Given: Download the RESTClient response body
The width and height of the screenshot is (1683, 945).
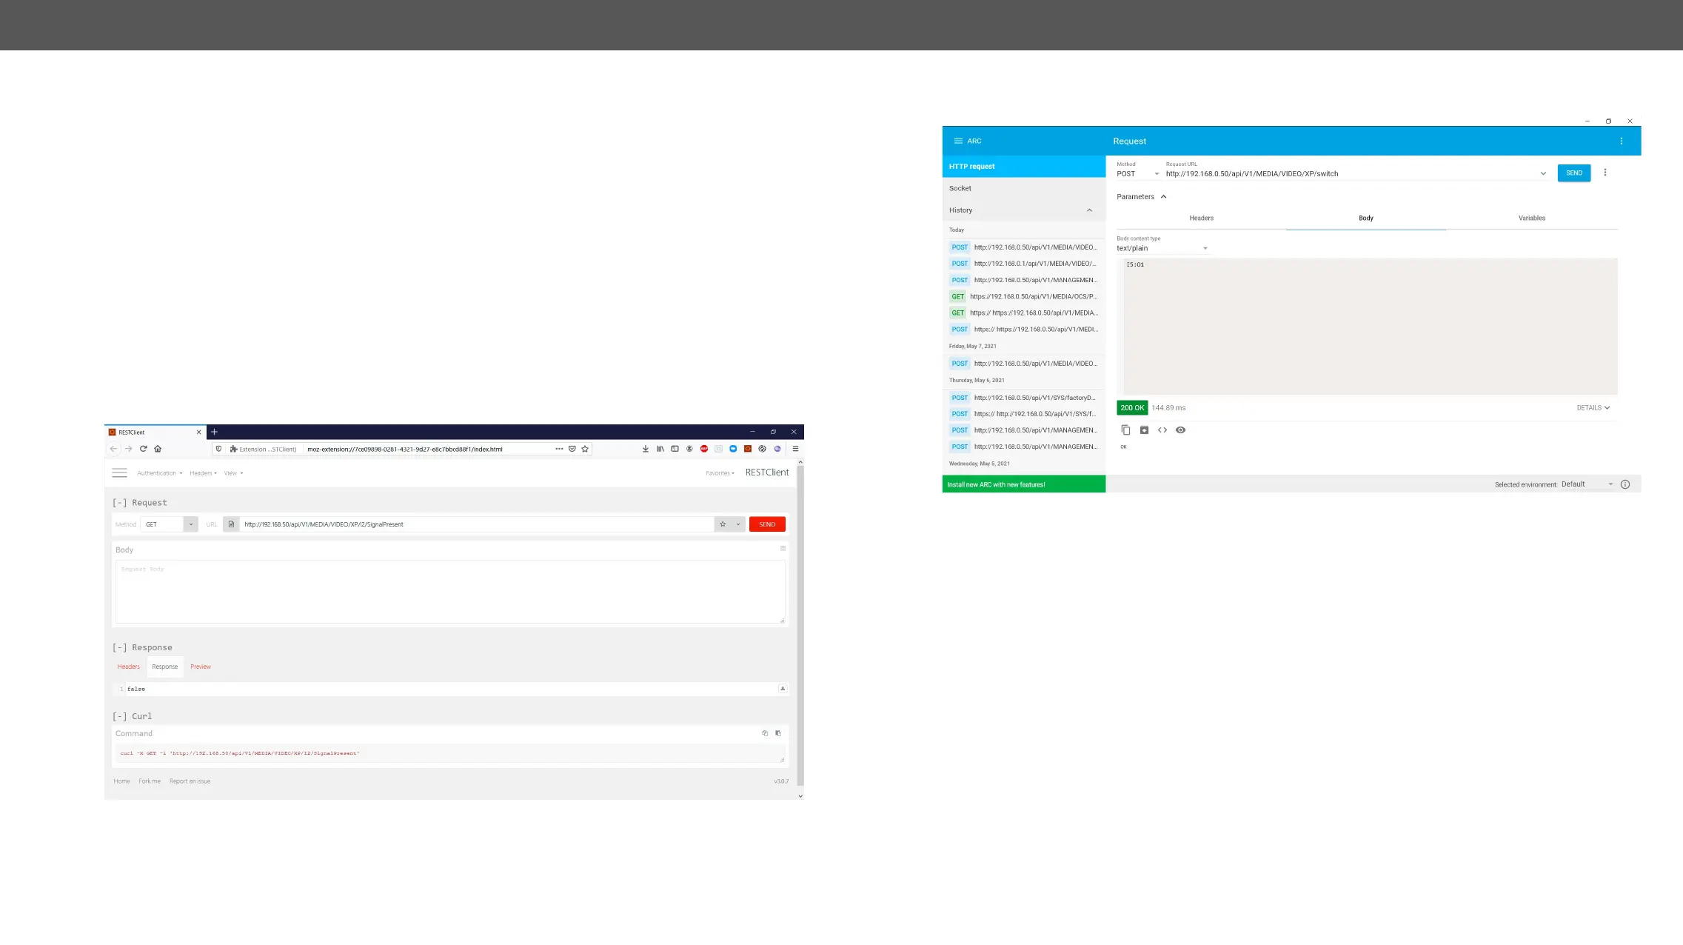Looking at the screenshot, I should tap(783, 689).
